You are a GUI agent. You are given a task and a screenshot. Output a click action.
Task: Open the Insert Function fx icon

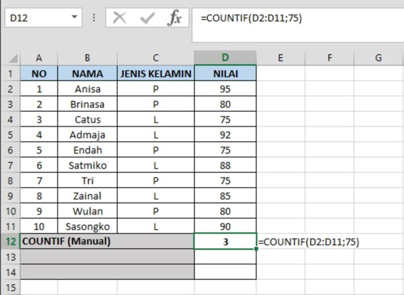[x=174, y=18]
